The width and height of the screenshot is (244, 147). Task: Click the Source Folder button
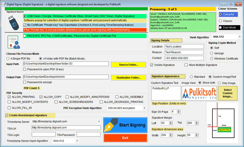[x=128, y=65]
